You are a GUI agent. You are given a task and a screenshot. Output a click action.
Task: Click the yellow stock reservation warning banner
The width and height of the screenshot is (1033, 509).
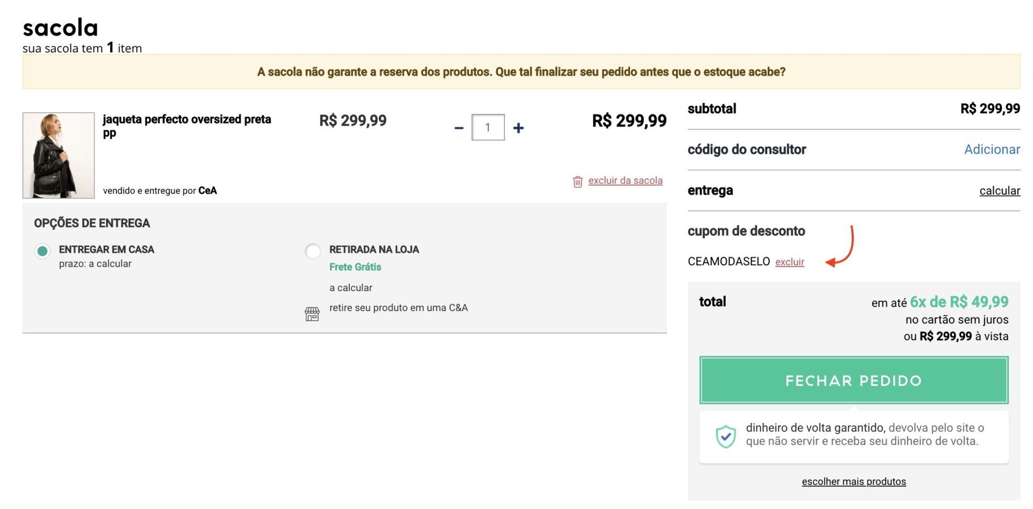click(521, 72)
